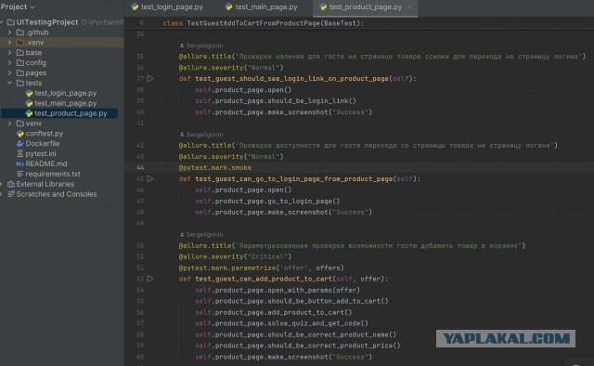
Task: Open README.md file
Action: (46, 163)
